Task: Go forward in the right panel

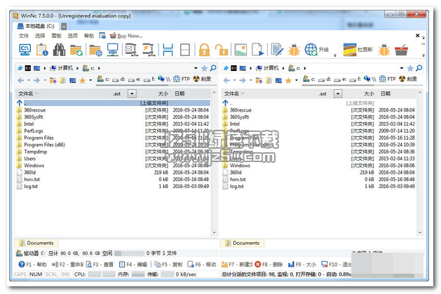Action: point(243,81)
